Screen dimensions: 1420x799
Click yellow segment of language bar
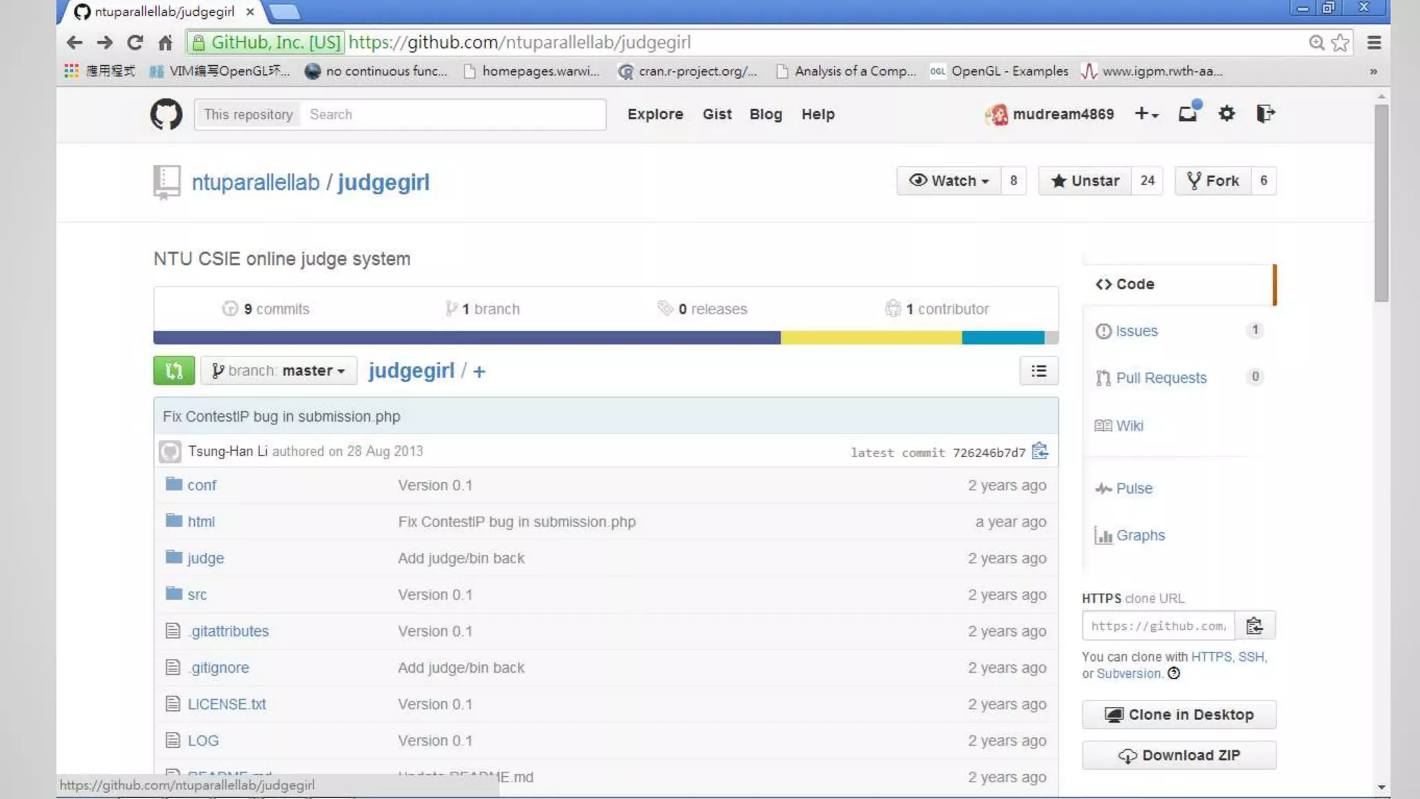pos(870,338)
